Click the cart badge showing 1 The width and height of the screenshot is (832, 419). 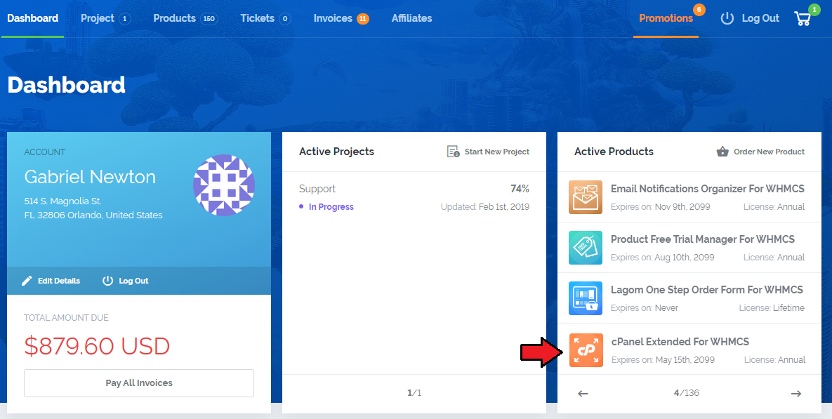(x=814, y=10)
